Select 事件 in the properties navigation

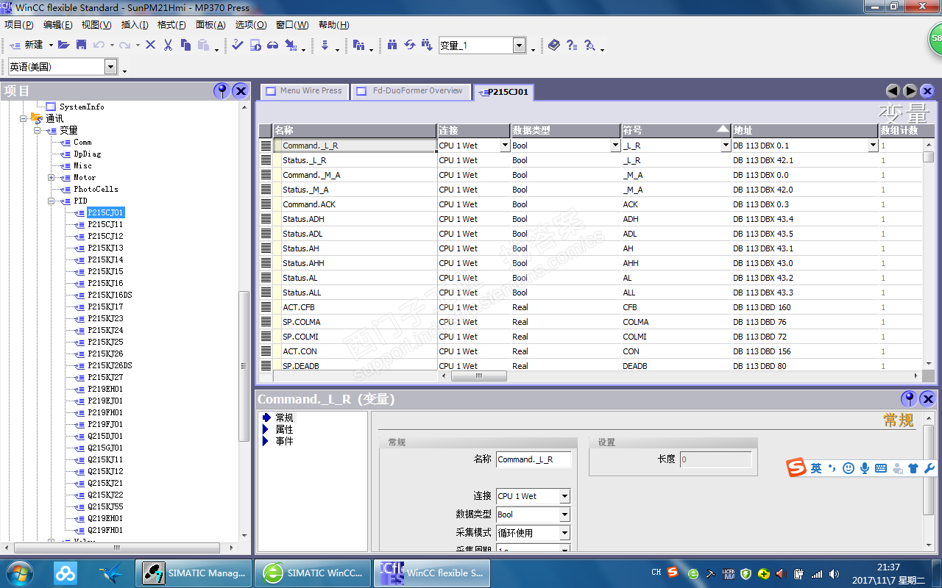pos(284,441)
